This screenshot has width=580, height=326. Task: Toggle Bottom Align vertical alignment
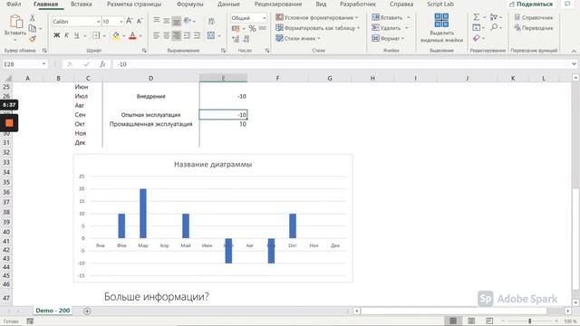pos(177,22)
